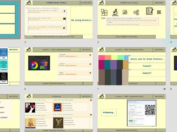177x132 pixels.
Task: Select the 'AI Marking...' QR code slide
Action: tap(132, 113)
